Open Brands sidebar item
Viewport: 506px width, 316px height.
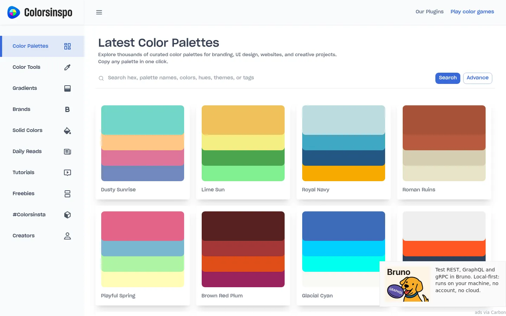pyautogui.click(x=42, y=110)
